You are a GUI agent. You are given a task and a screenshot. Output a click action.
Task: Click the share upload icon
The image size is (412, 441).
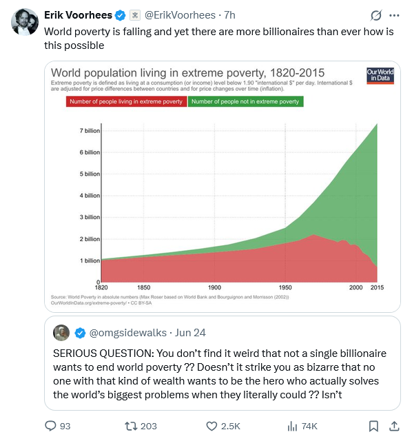pyautogui.click(x=394, y=426)
